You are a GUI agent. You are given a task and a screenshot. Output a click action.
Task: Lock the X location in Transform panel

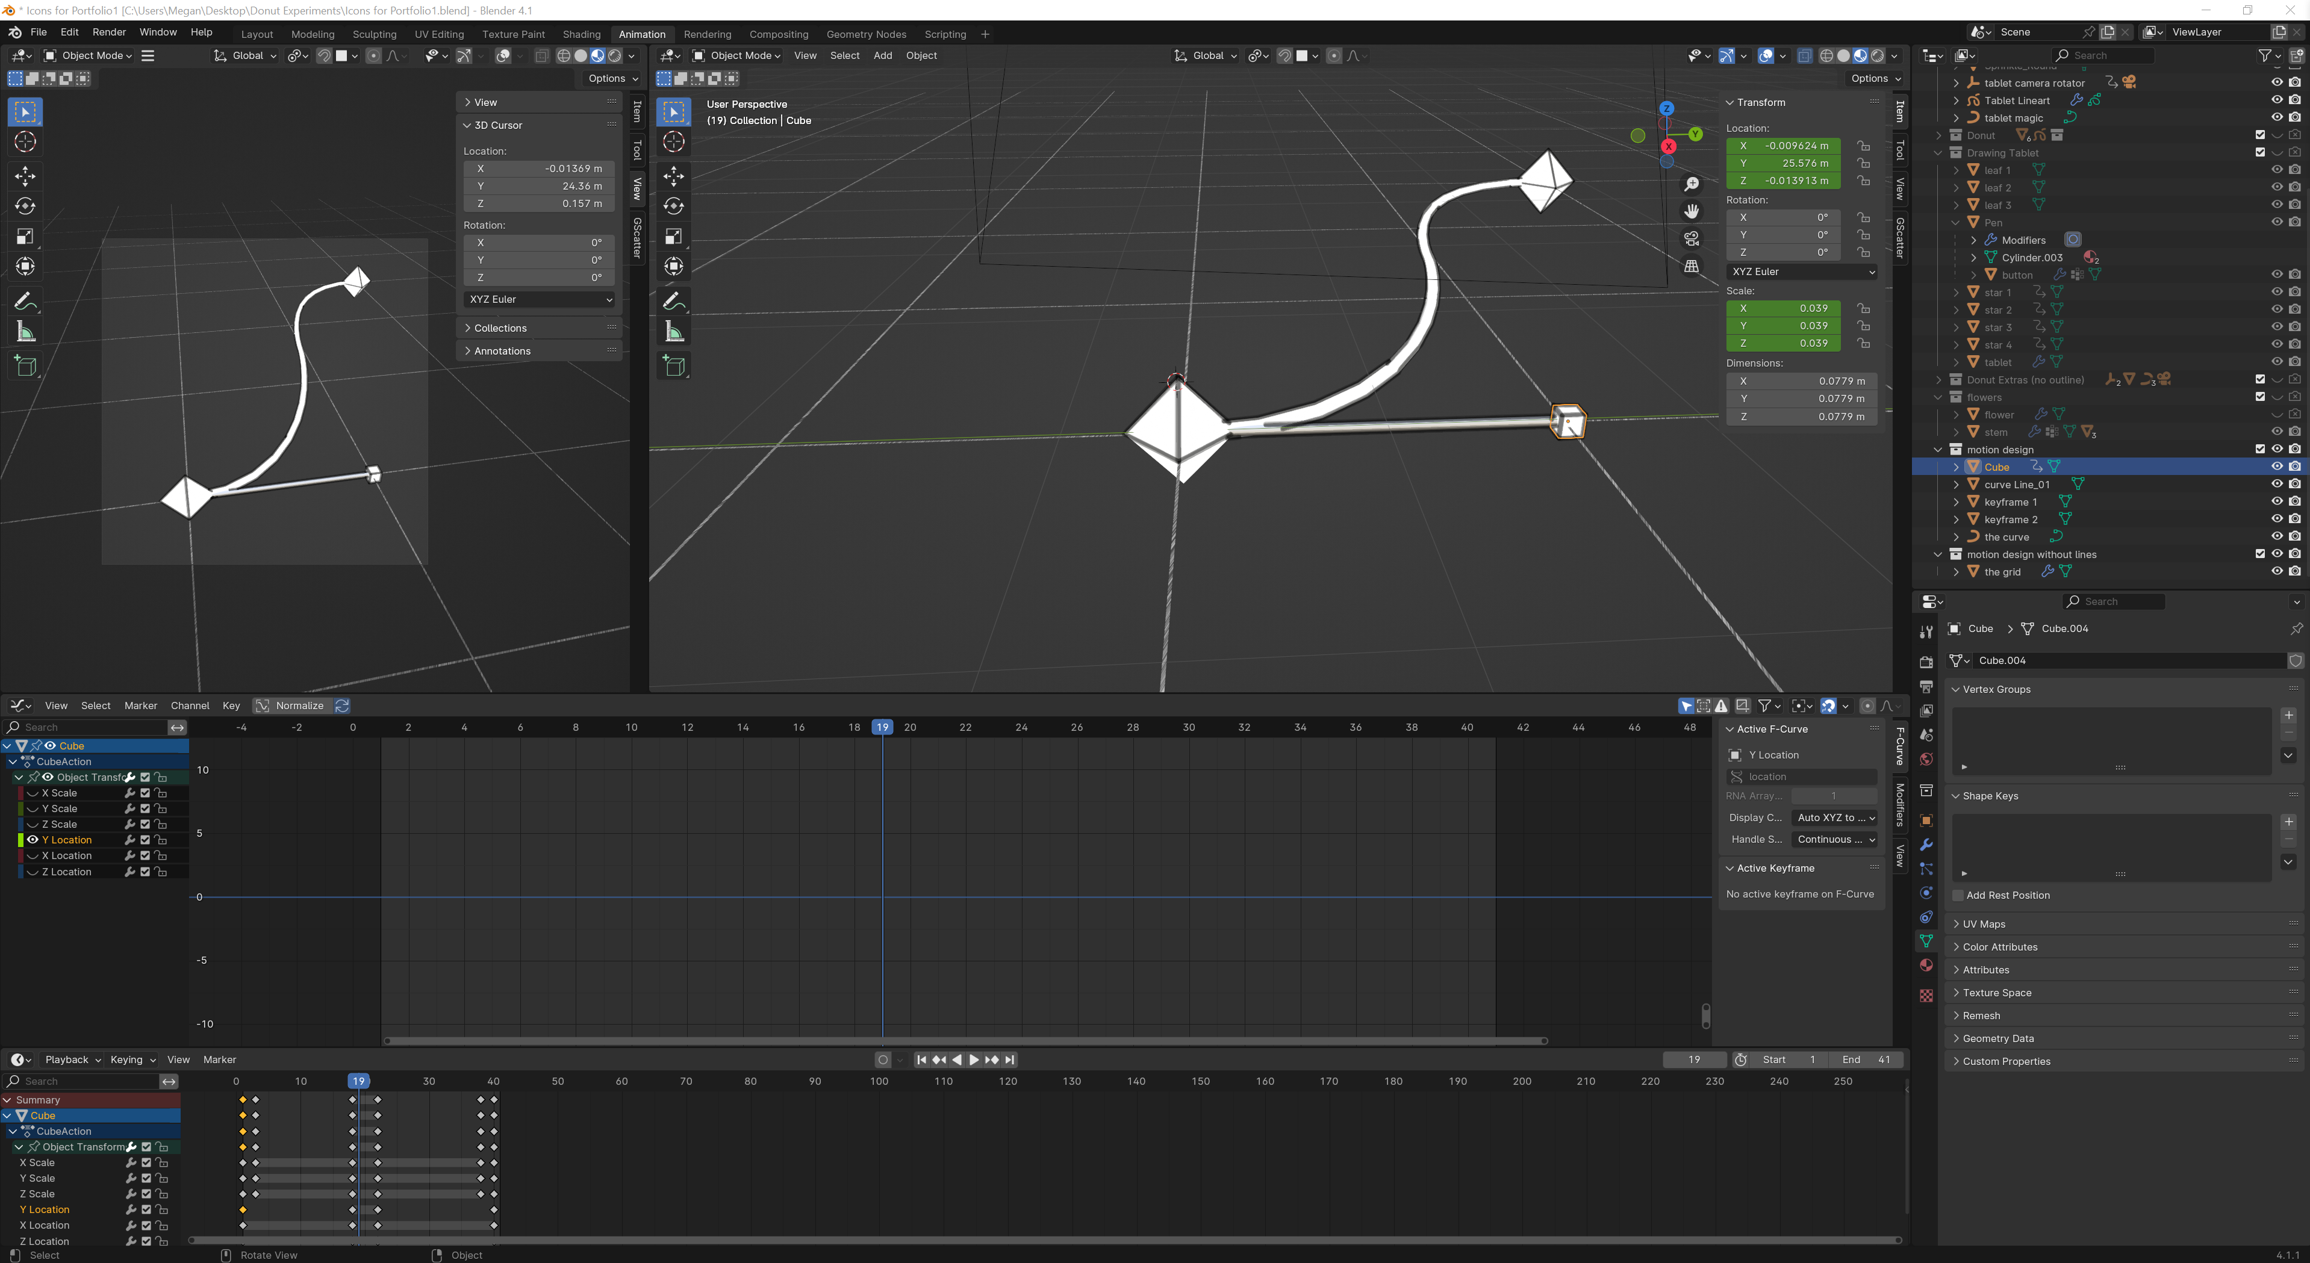click(x=1864, y=145)
